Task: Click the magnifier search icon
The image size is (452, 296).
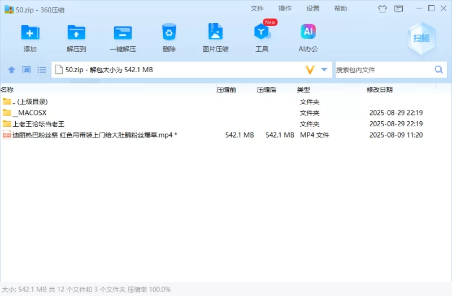Action: [439, 69]
